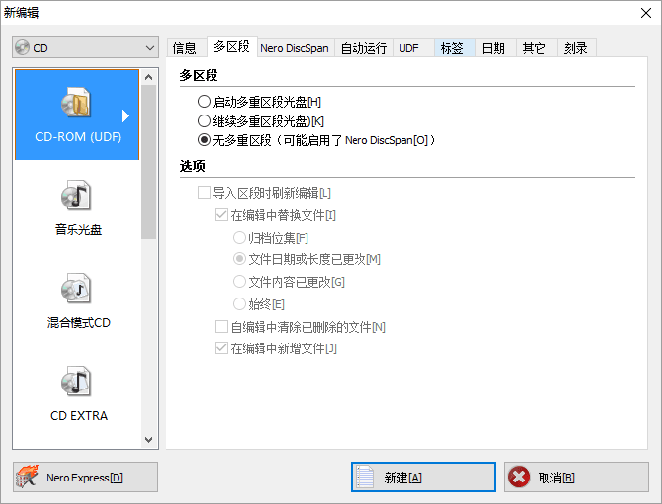662x504 pixels.
Task: Switch to the 信息 tab
Action: coord(185,48)
